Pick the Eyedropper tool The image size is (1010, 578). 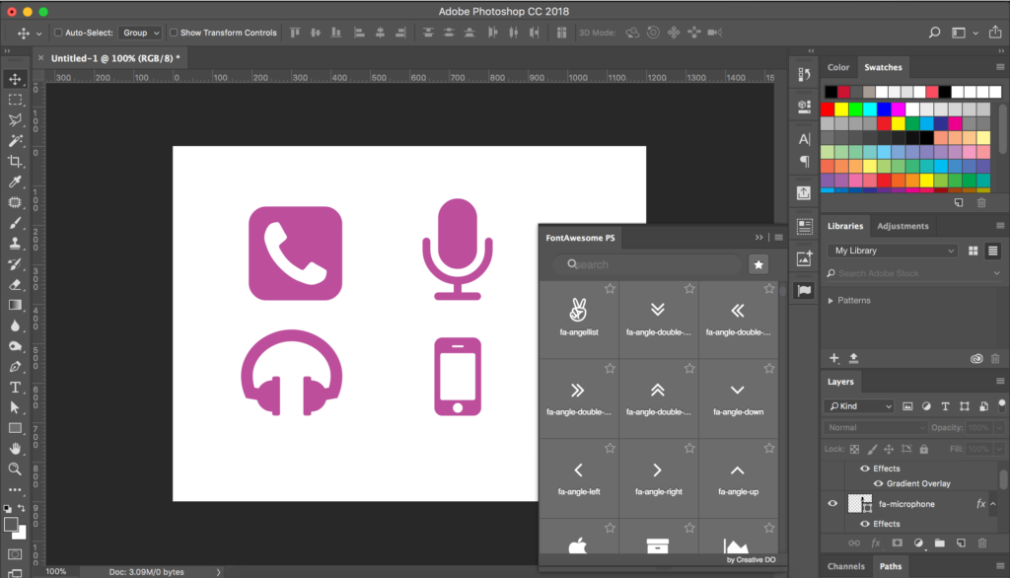pyautogui.click(x=15, y=181)
